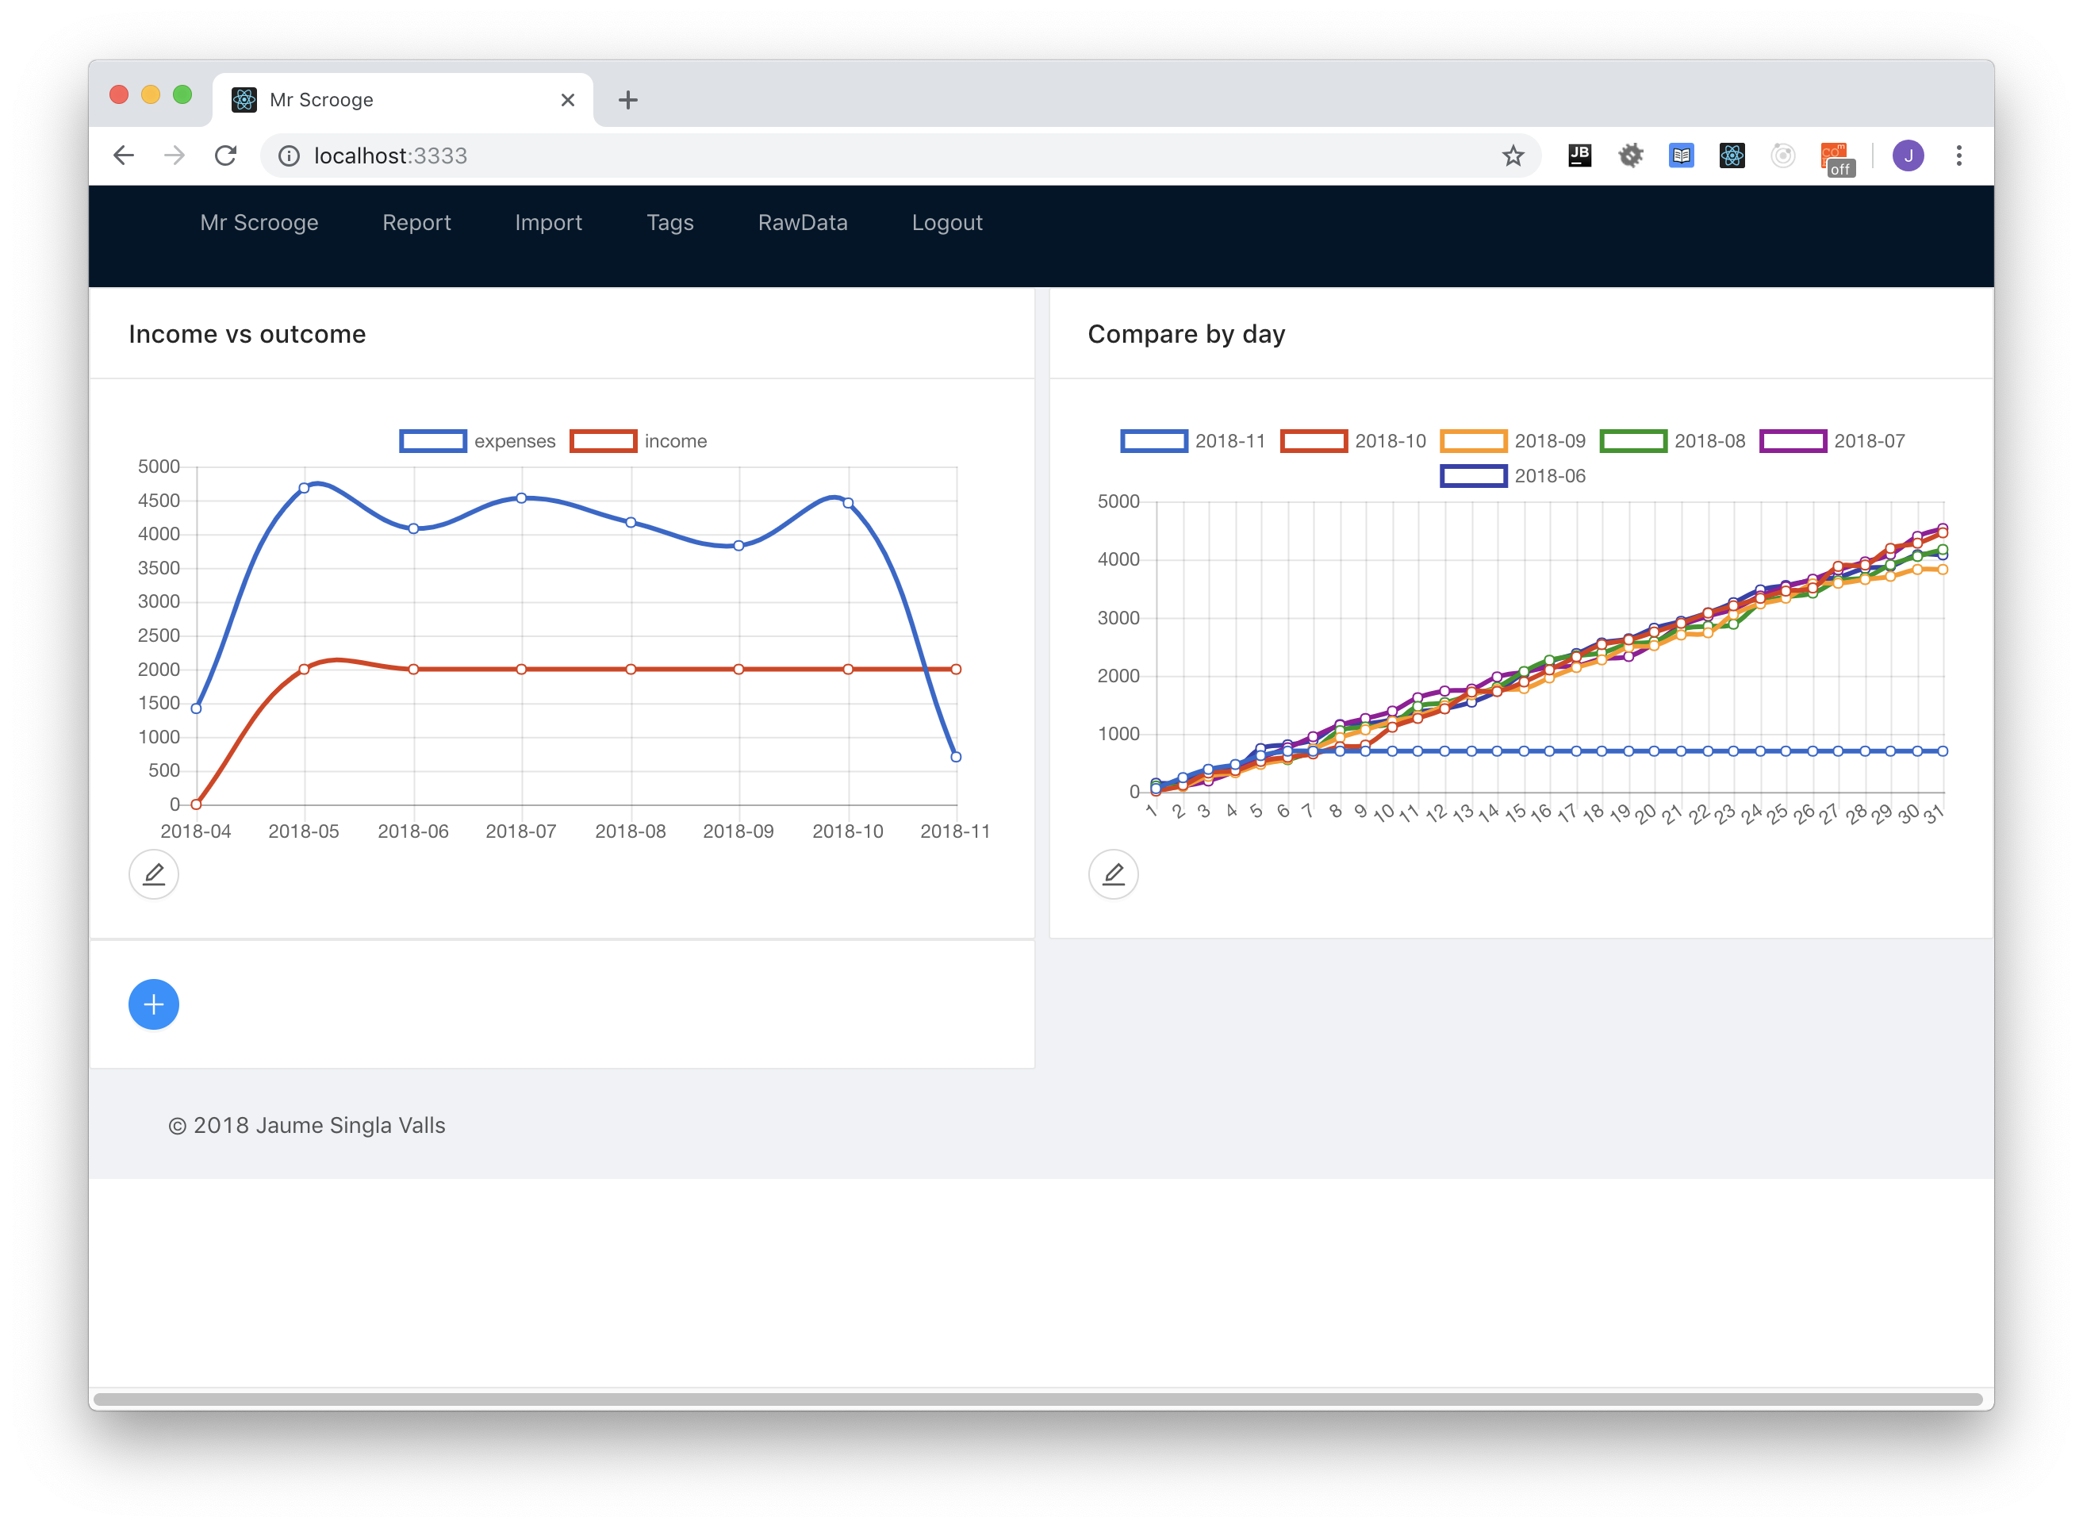
Task: Click Logout in navigation bar
Action: [x=947, y=223]
